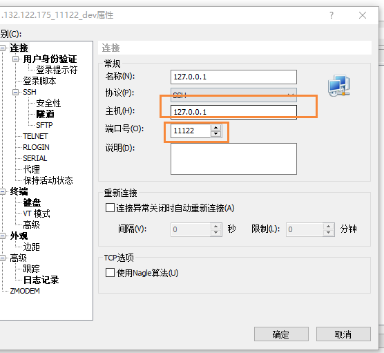This screenshot has width=384, height=353.
Task: Open the 隧道 tunnel settings
Action: pos(46,114)
